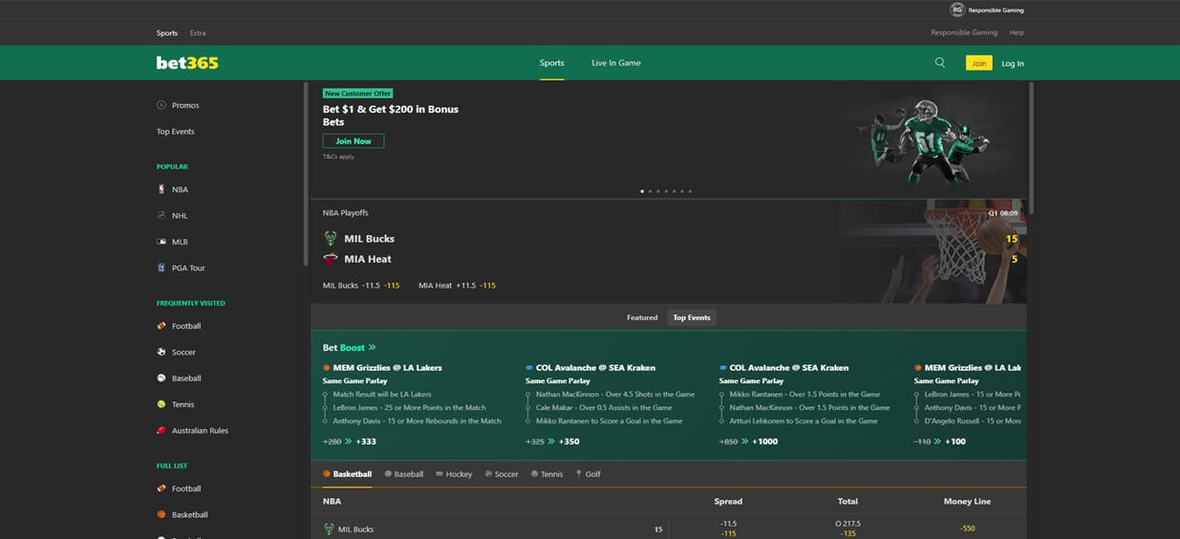
Task: Open the search magnifier icon
Action: 939,62
